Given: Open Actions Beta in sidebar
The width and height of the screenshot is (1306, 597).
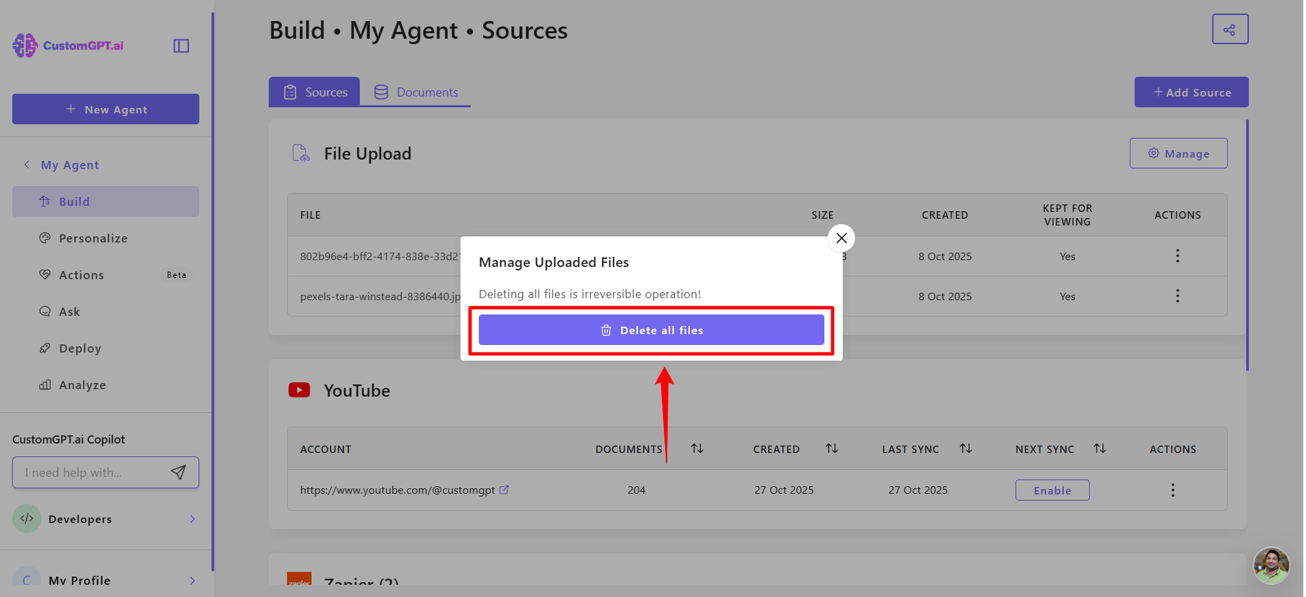Looking at the screenshot, I should 105,275.
